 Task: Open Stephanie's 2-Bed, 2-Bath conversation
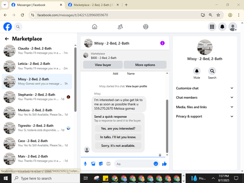point(37,97)
